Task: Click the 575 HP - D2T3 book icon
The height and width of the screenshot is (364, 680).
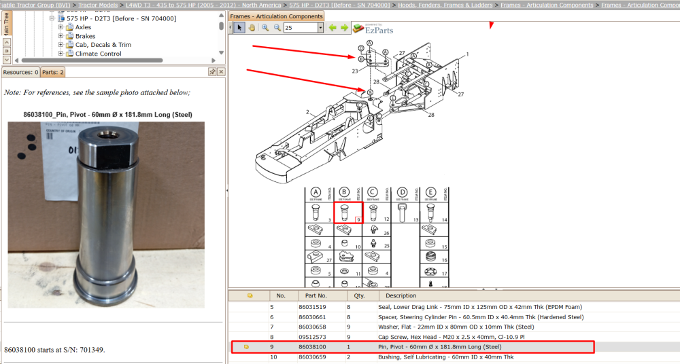Action: [x=61, y=18]
